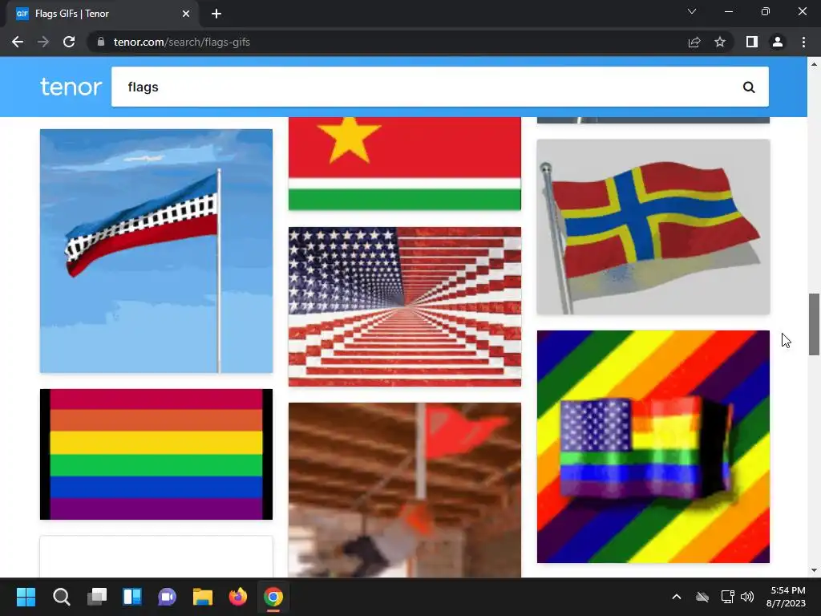The image size is (821, 616).
Task: Open the volume speaker tray icon
Action: [x=747, y=597]
